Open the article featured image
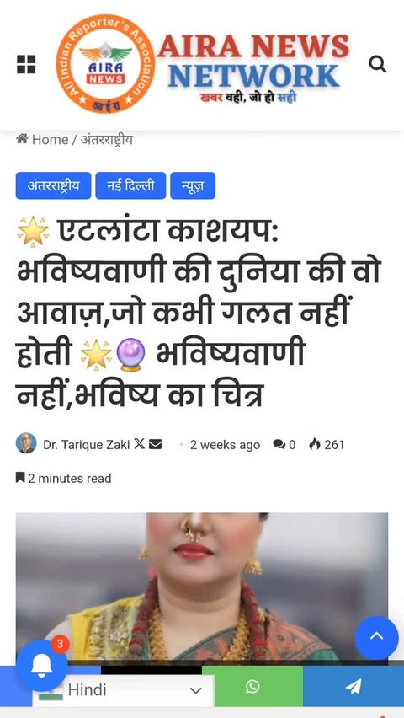 (202, 587)
